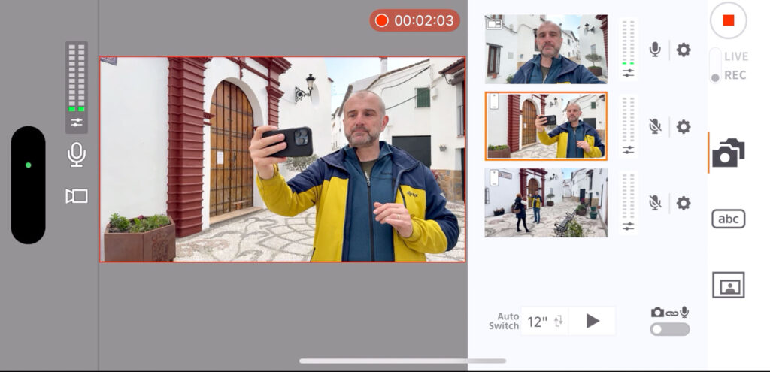
Task: Enable the camera-microphone link switch
Action: coord(669,329)
